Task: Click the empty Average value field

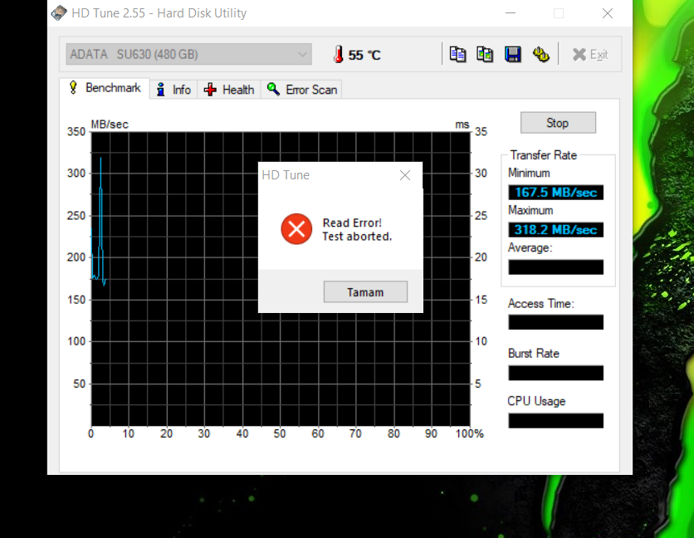Action: [x=556, y=267]
